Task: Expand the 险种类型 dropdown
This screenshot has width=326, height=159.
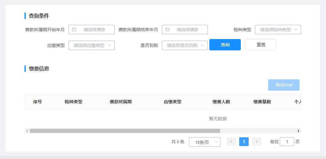Action: (278, 30)
